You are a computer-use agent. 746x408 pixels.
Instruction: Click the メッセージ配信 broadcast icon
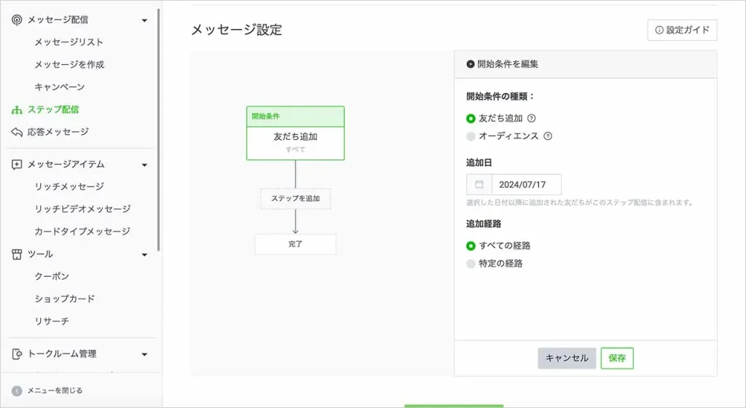click(17, 20)
